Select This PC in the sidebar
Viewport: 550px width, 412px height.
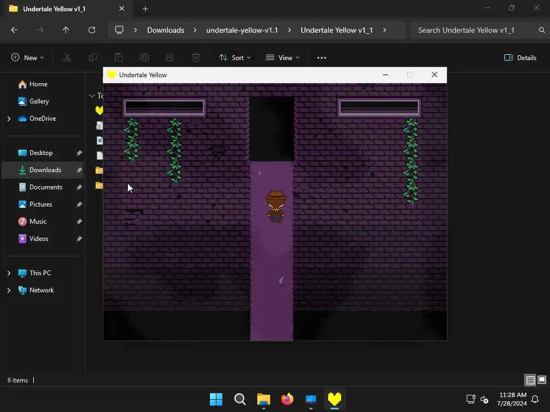[40, 273]
